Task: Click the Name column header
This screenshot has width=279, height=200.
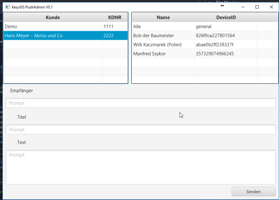Action: click(x=163, y=17)
